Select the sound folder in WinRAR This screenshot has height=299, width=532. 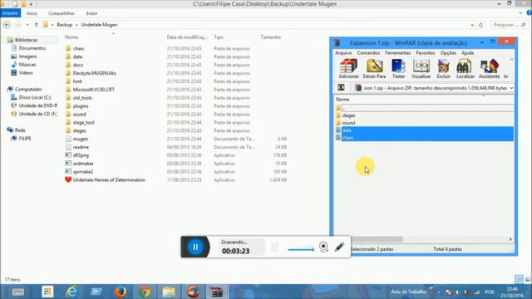[348, 123]
